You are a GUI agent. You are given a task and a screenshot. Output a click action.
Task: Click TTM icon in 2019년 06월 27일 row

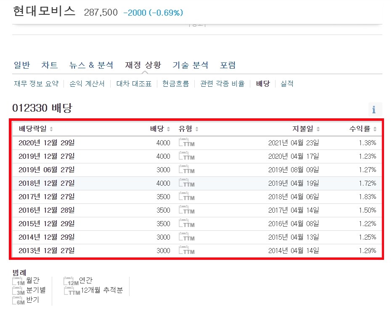(186, 169)
